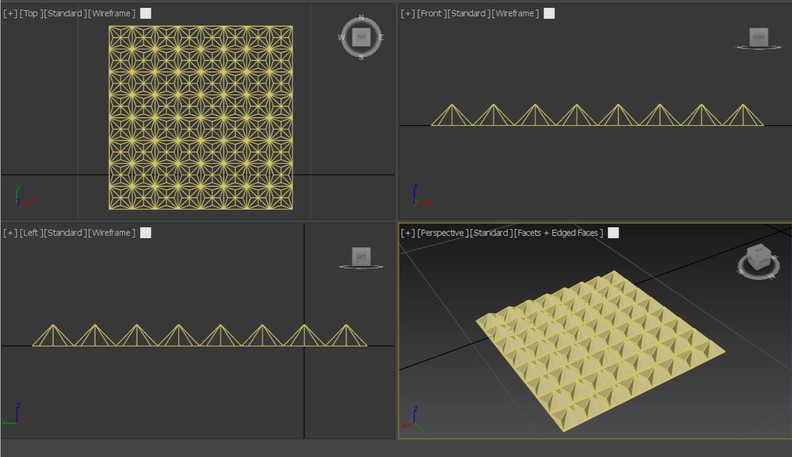
Task: Click white filter square in Front viewport header
Action: coord(549,13)
